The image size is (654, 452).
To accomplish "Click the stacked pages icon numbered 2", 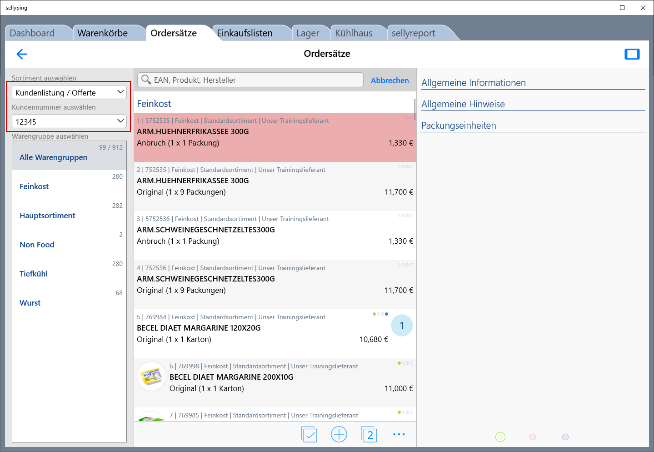I will (x=369, y=434).
